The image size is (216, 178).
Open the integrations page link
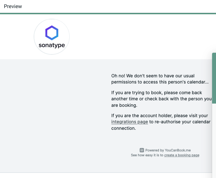(130, 122)
